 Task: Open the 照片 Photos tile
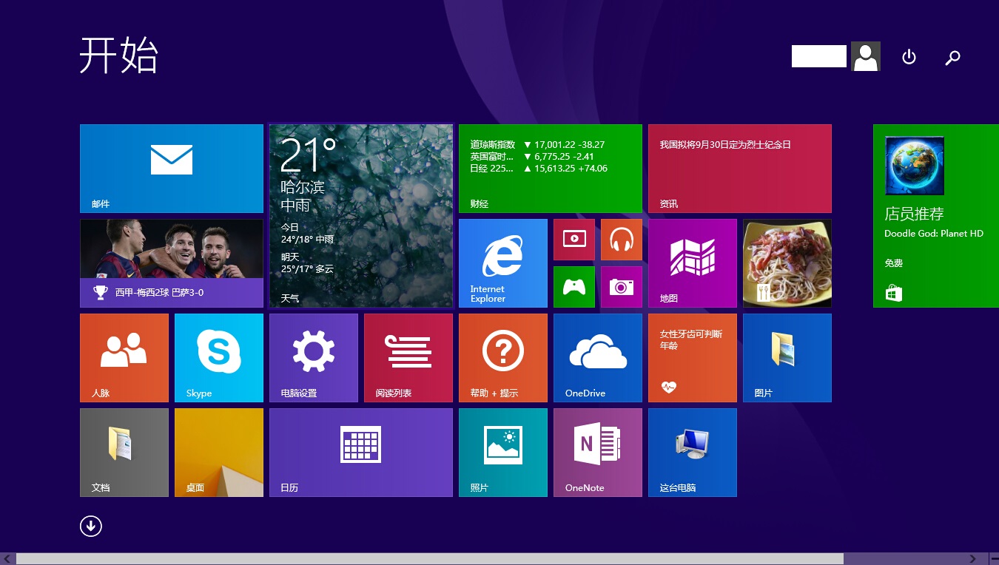coord(503,453)
